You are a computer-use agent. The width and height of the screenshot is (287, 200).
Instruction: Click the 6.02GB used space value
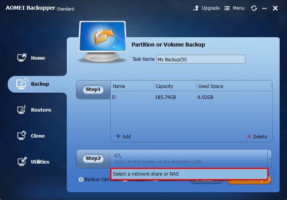pyautogui.click(x=205, y=97)
